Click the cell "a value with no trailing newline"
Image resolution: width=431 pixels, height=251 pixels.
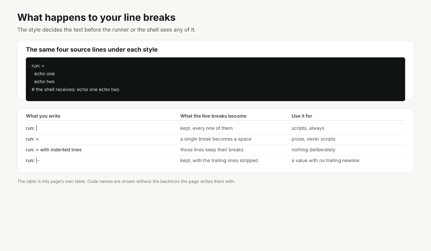click(x=325, y=161)
